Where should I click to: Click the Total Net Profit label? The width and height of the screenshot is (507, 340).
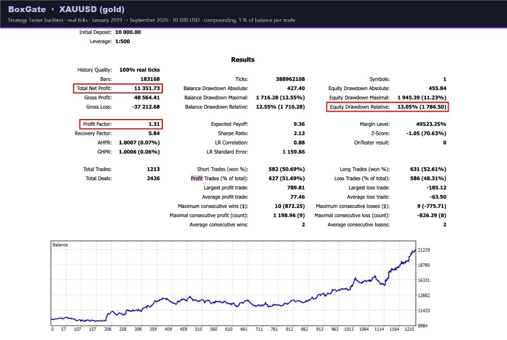pyautogui.click(x=94, y=88)
